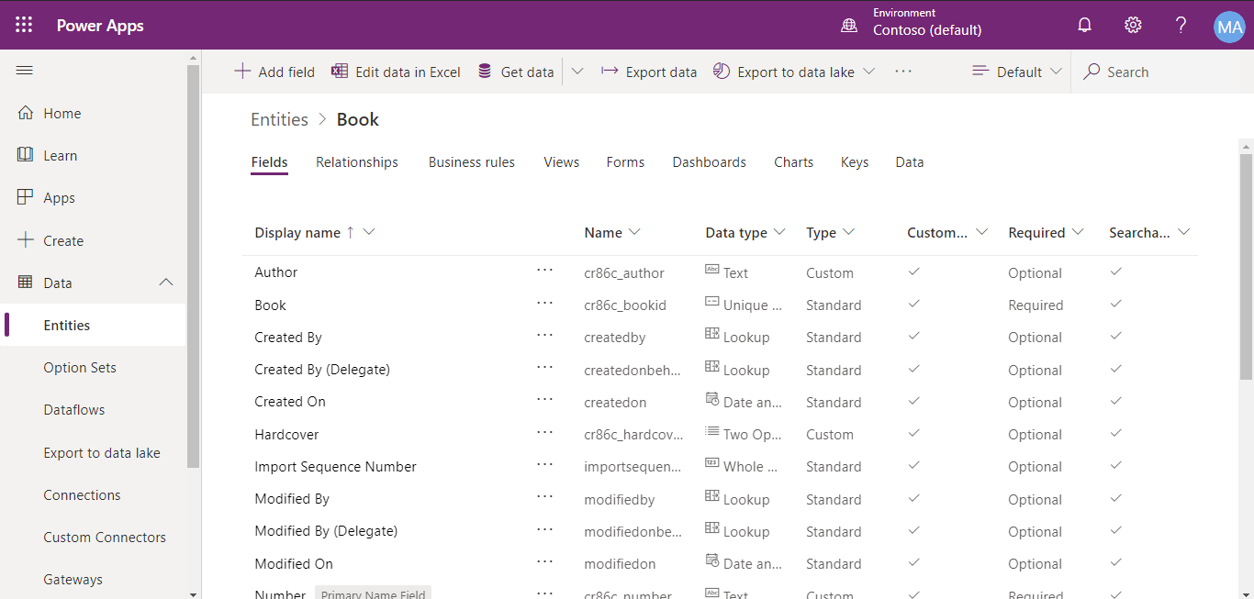Open the Data type column filter dropdown
The height and width of the screenshot is (599, 1254).
pos(779,232)
